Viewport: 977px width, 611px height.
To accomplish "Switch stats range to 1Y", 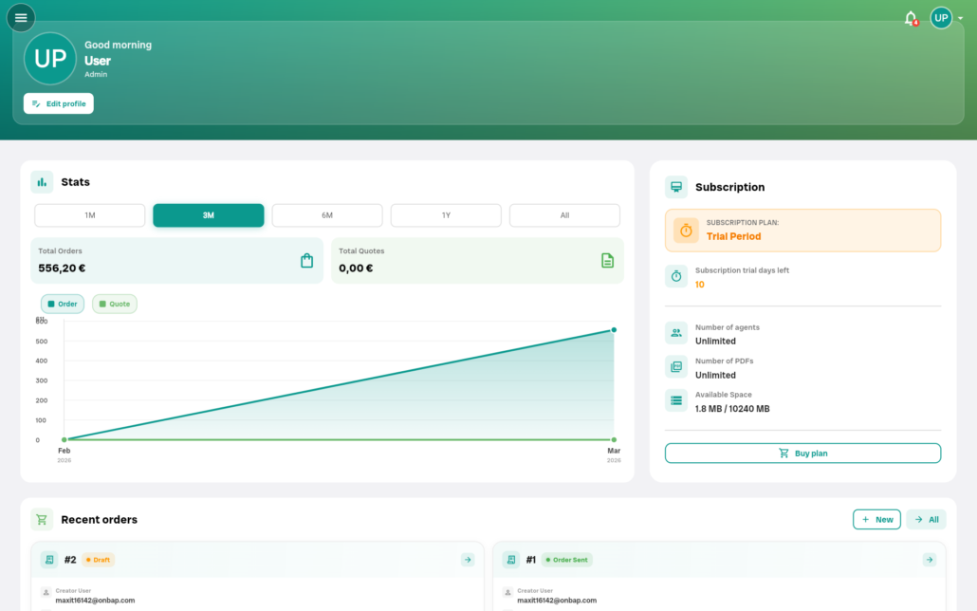I will 445,215.
